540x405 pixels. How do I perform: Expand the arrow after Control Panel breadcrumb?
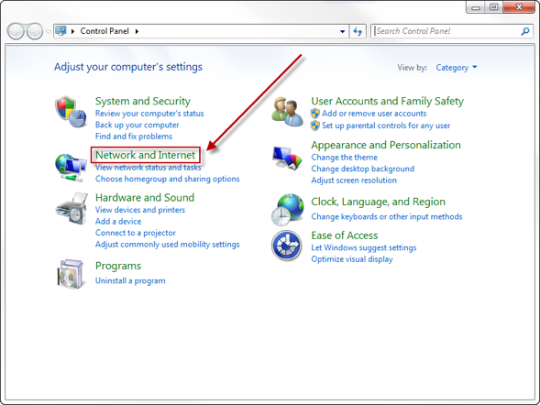[137, 31]
